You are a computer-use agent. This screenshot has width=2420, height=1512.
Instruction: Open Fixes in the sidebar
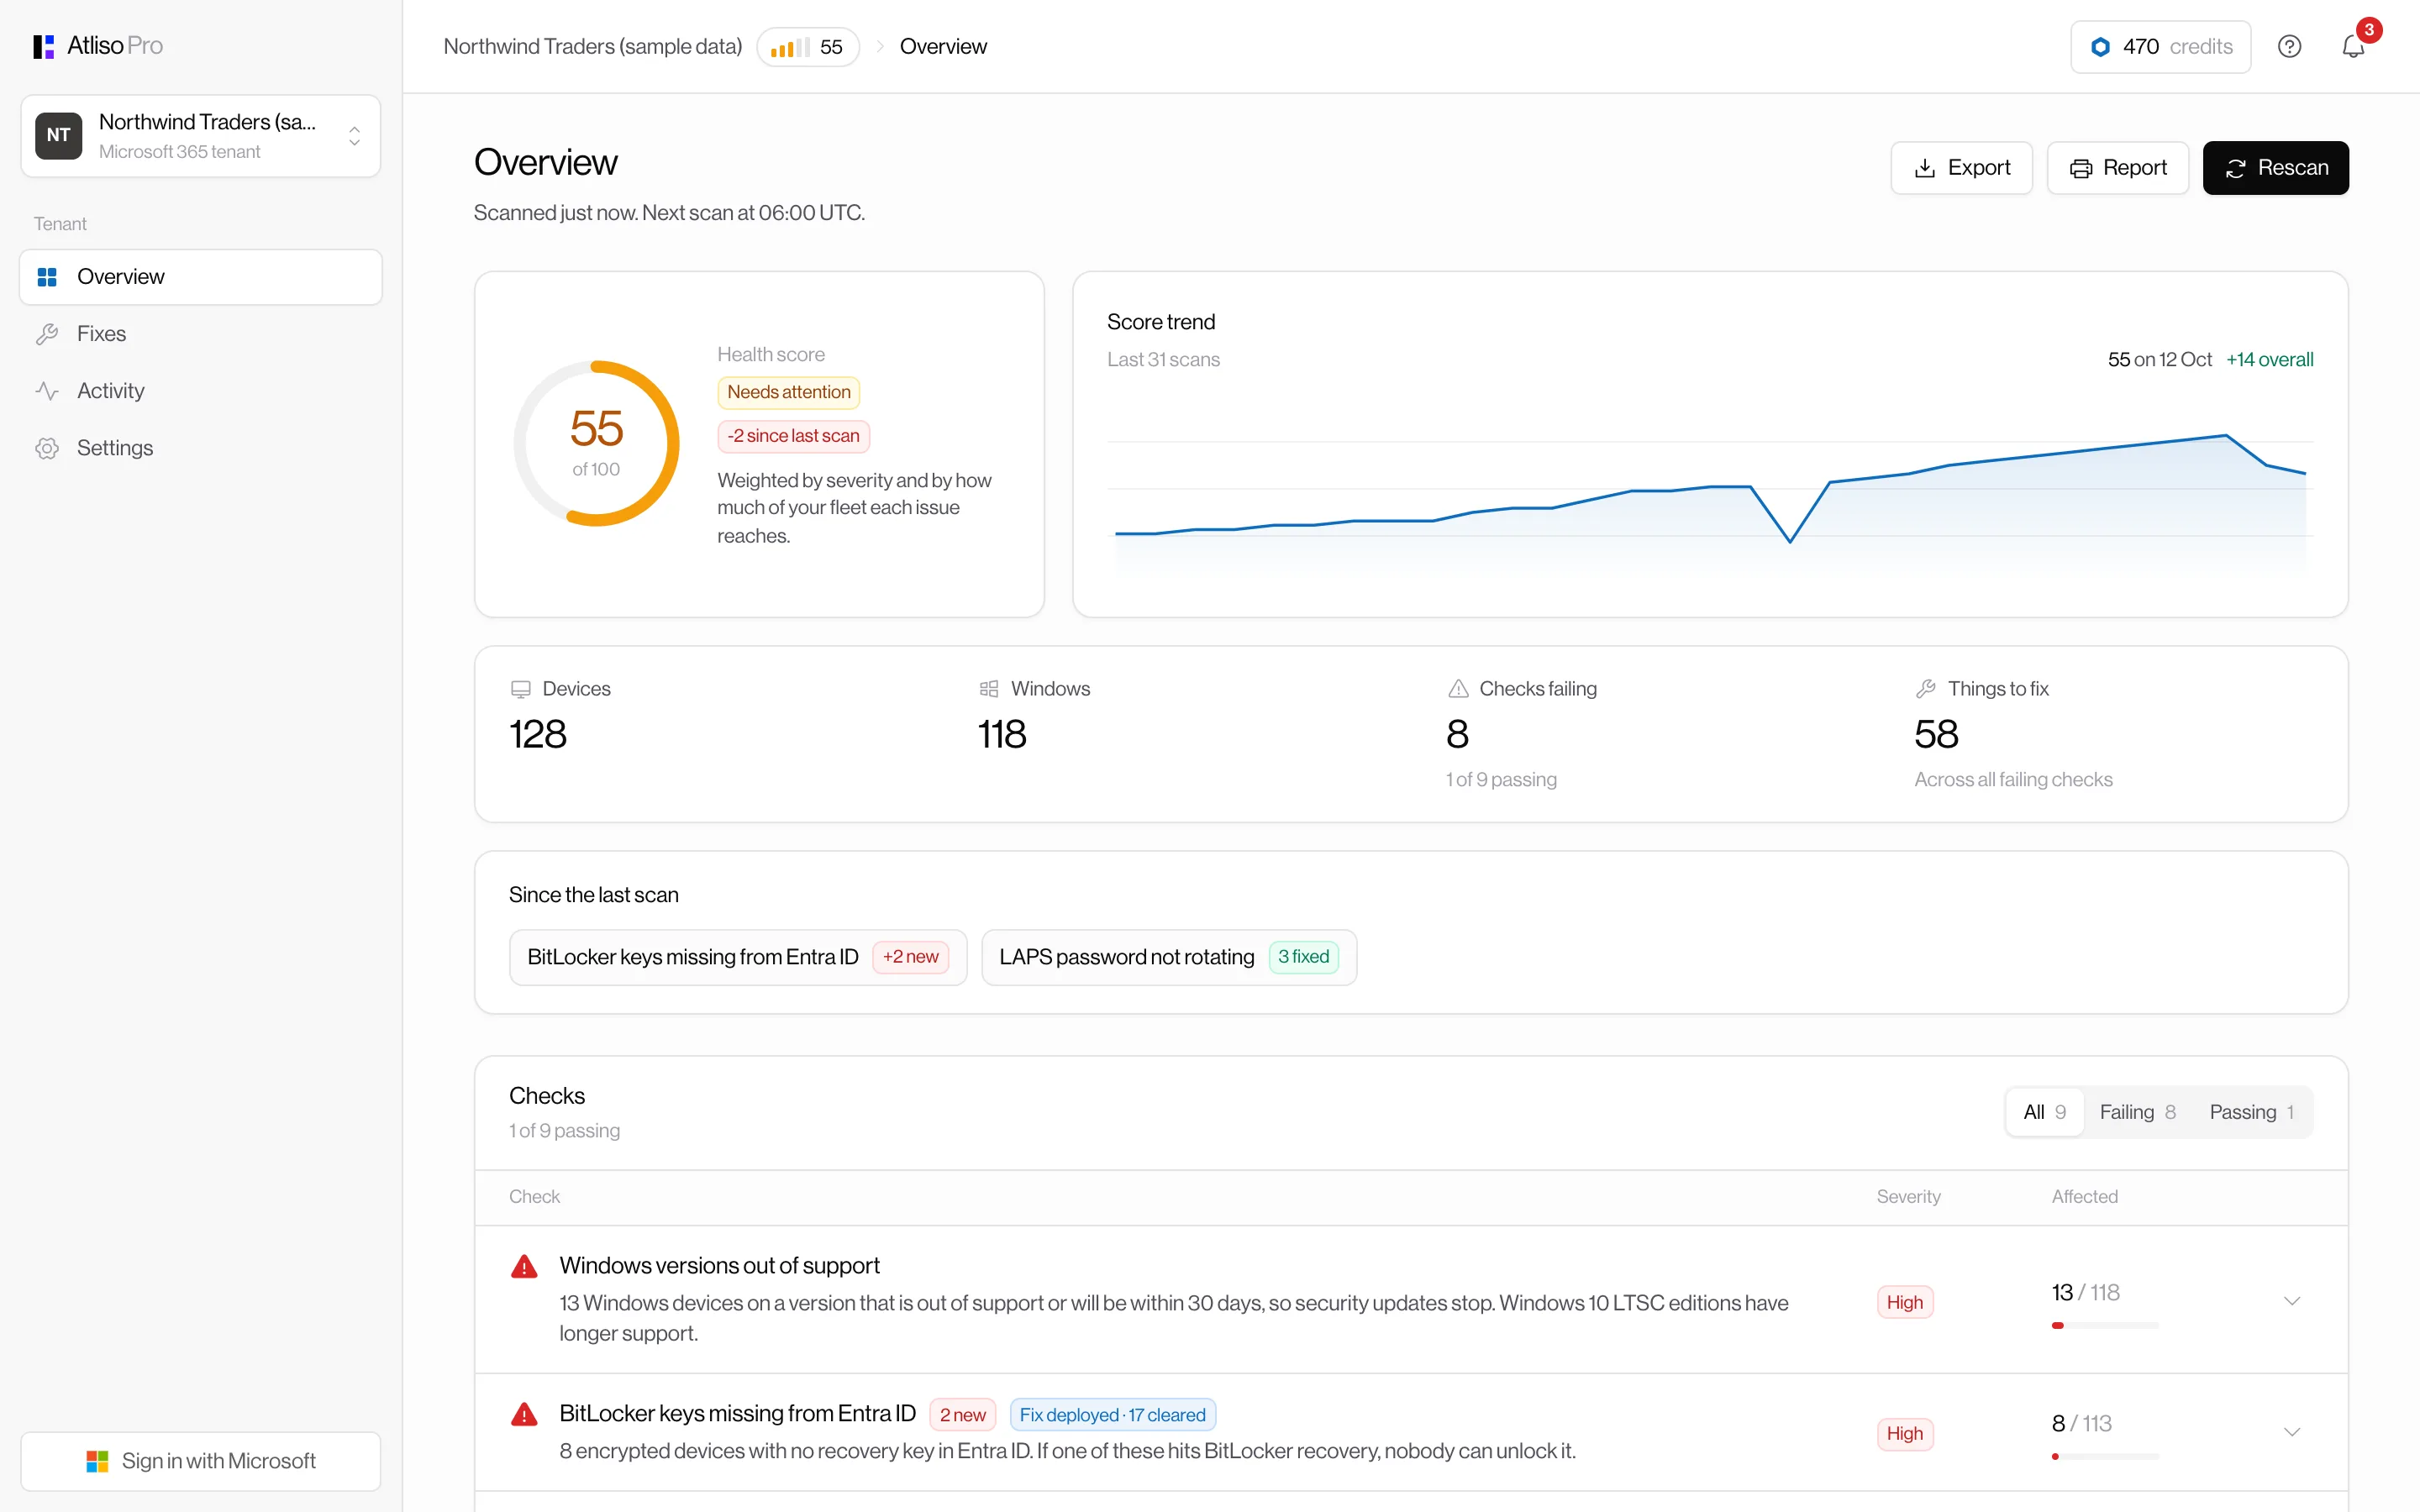[x=201, y=334]
